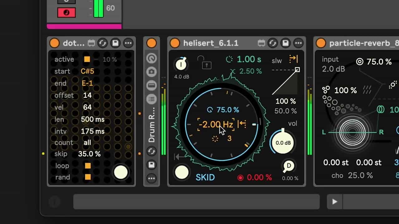Click the orange icon right of -2.00 Hz
The width and height of the screenshot is (399, 224).
(x=242, y=124)
